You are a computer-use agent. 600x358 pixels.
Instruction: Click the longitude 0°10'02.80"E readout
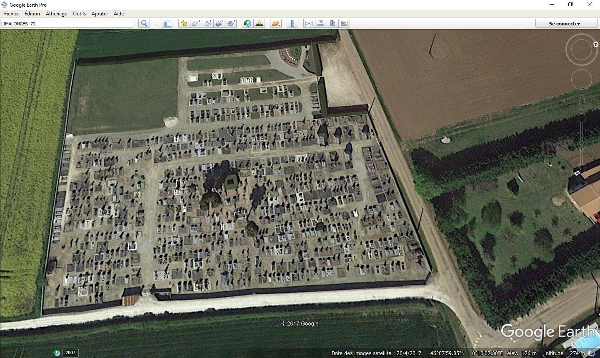coord(487,353)
